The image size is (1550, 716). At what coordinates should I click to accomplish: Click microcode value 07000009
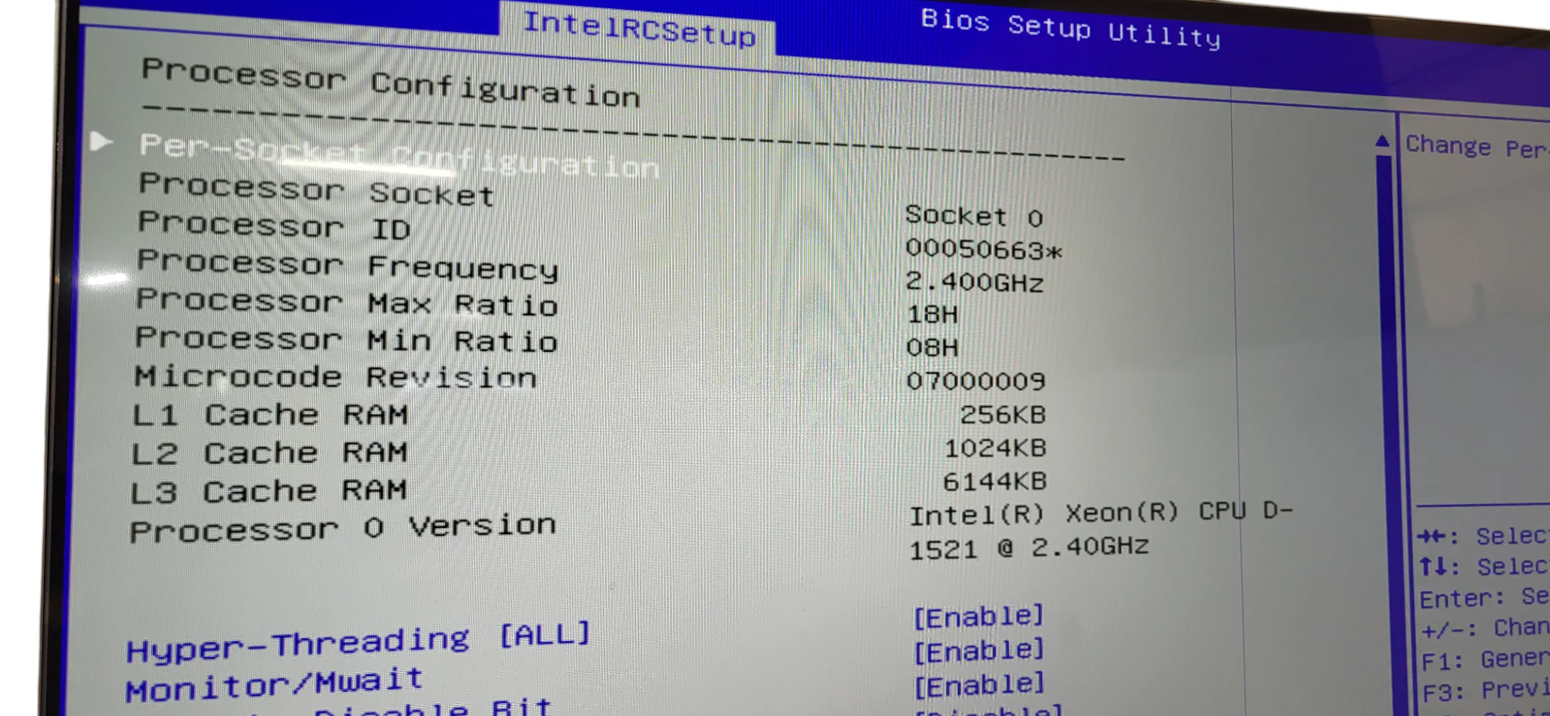[976, 381]
